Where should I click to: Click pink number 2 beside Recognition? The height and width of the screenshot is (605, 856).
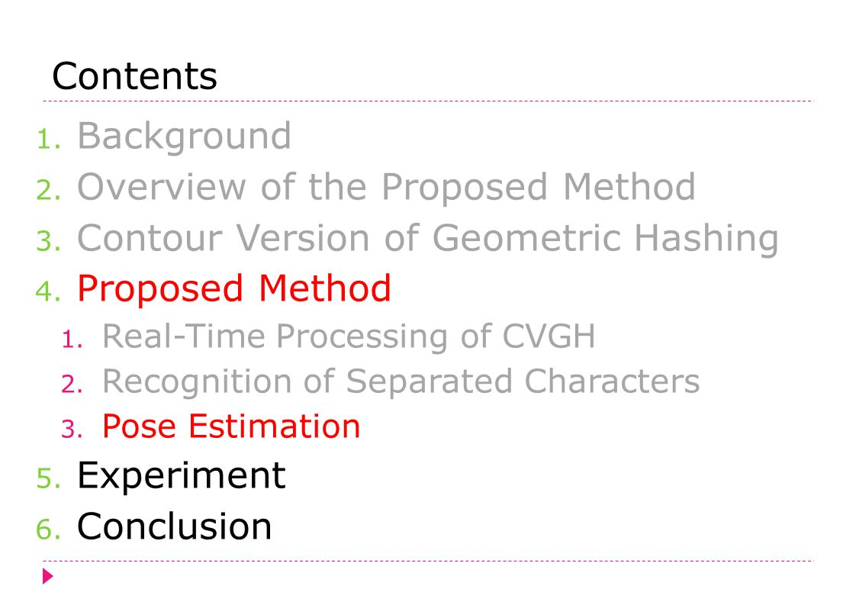pyautogui.click(x=72, y=385)
